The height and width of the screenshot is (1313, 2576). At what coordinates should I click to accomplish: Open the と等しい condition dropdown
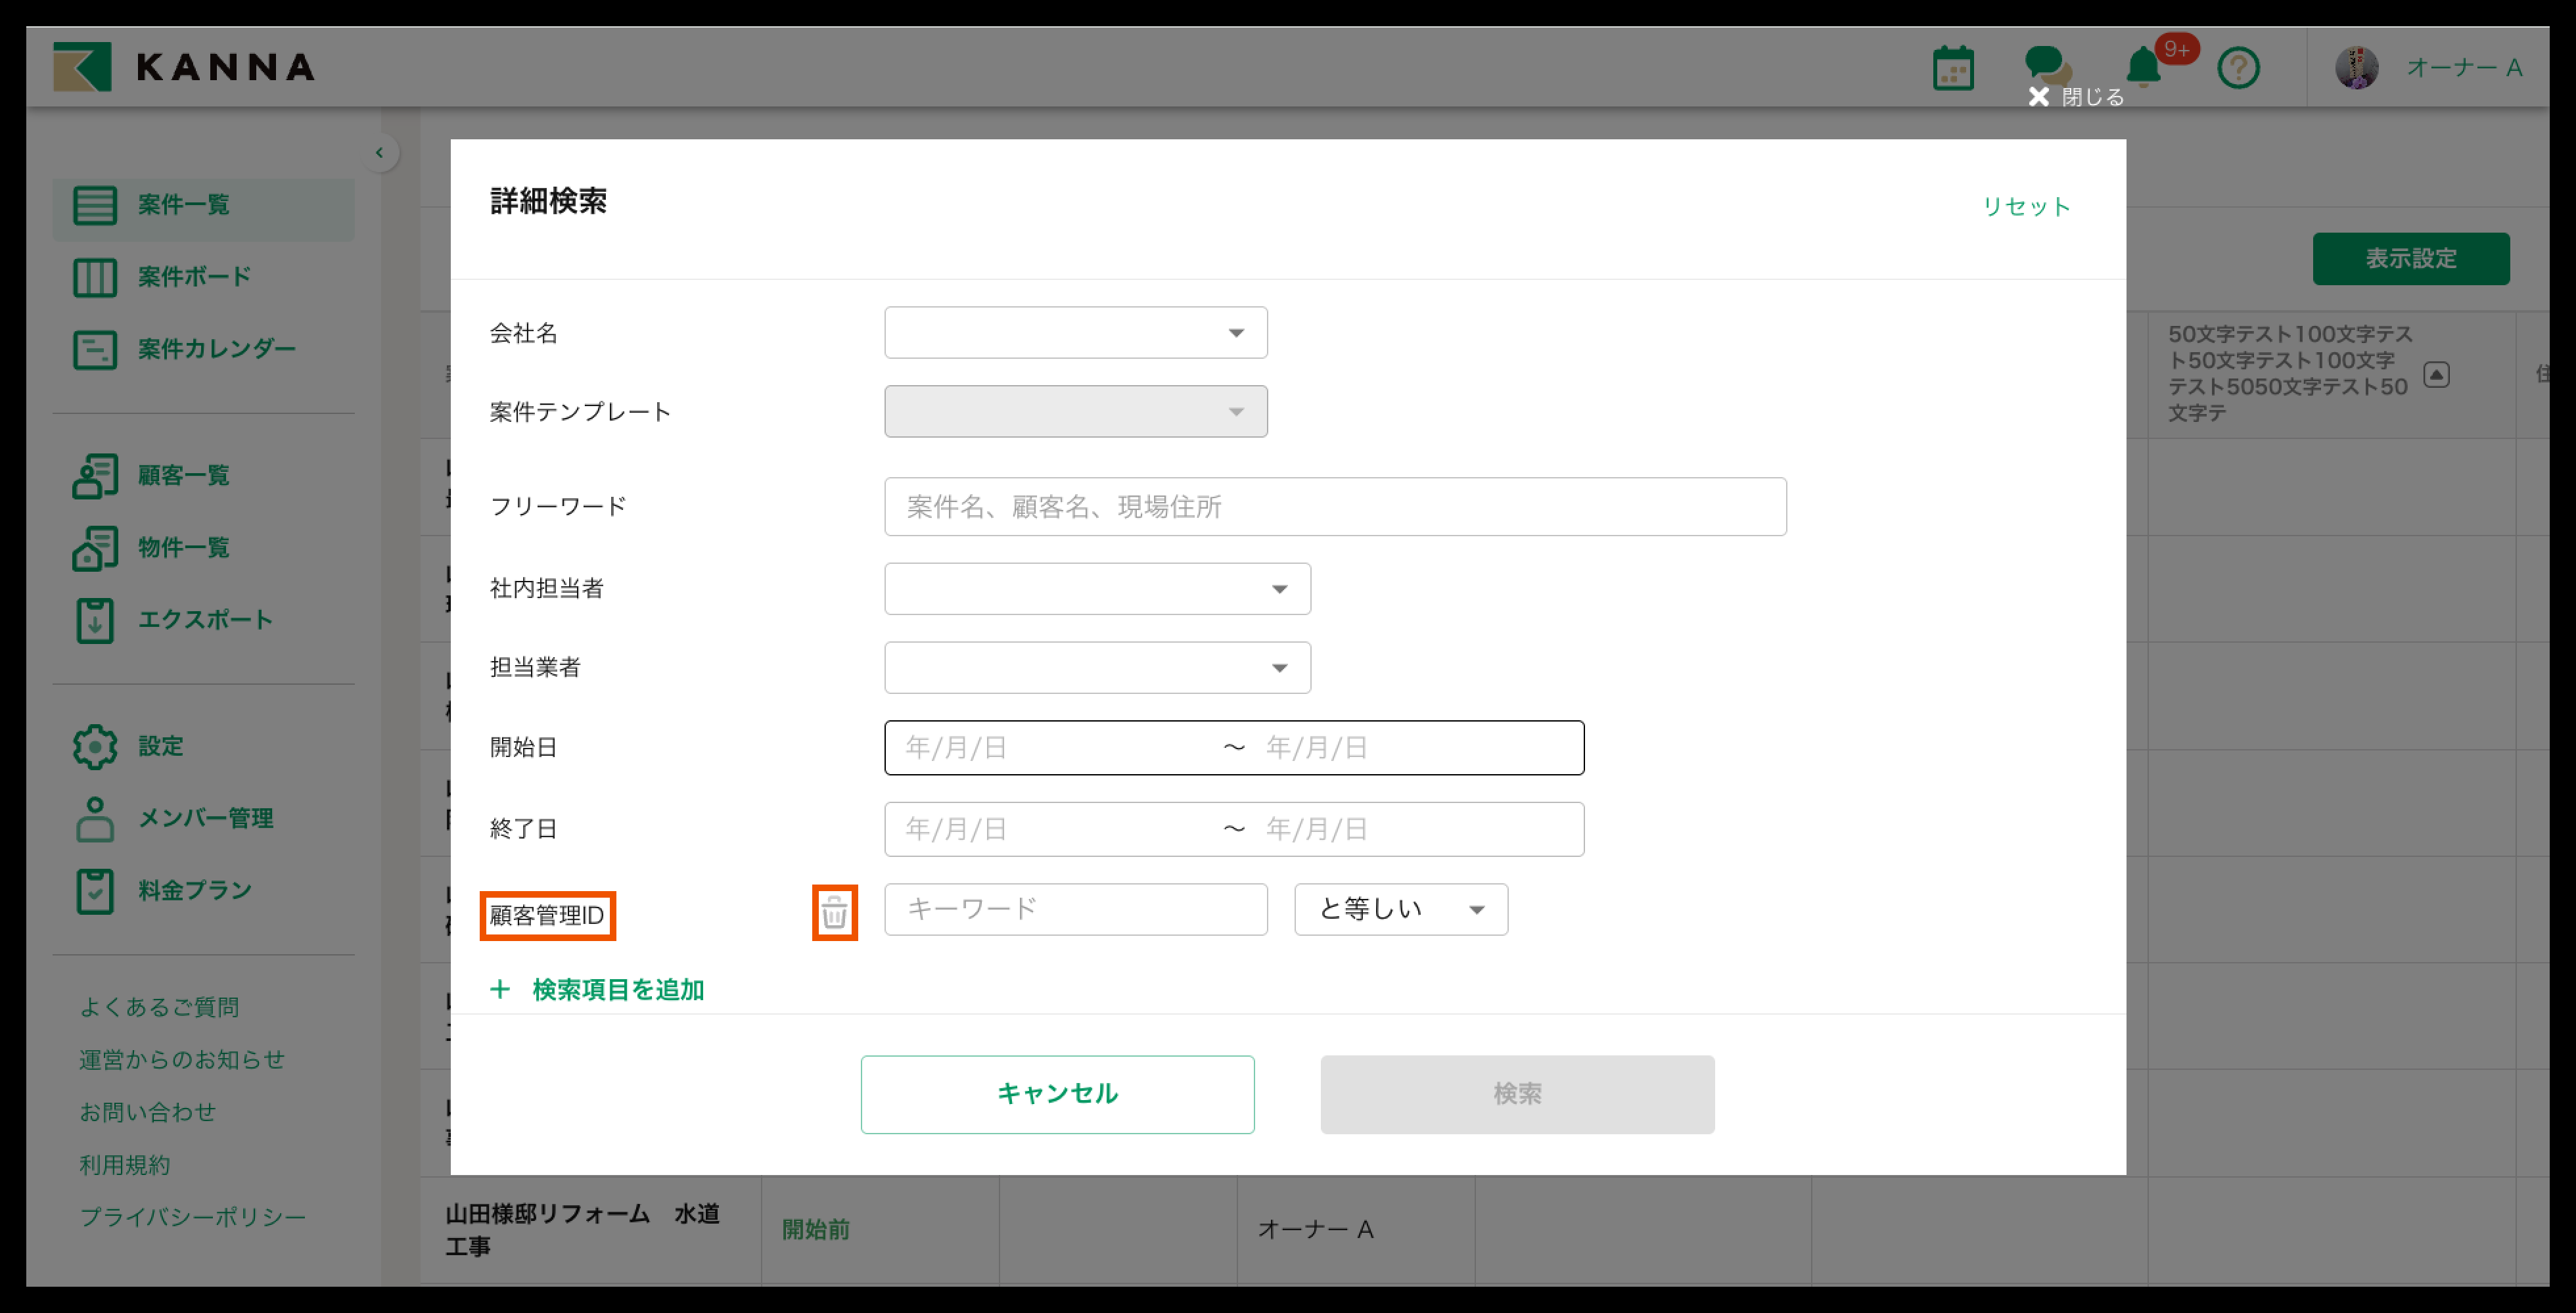1400,909
